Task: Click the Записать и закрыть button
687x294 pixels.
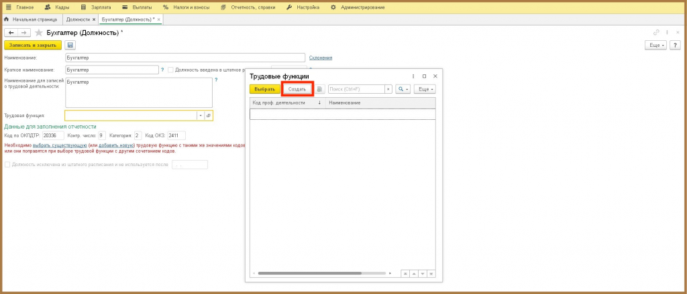Action: (33, 45)
